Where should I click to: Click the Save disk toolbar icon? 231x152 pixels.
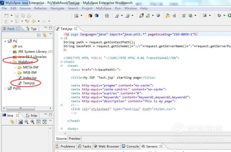pyautogui.click(x=17, y=15)
